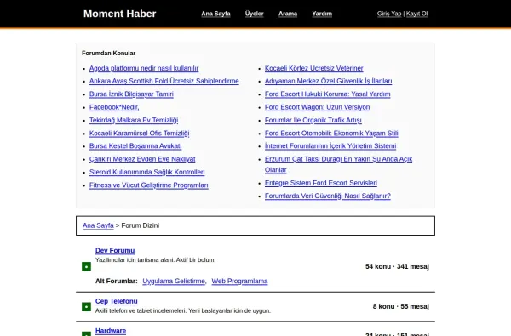This screenshot has height=336, width=511.
Task: Open Ford Escort Otomobili: Ekonomik Yaşam Stili
Action: (331, 133)
